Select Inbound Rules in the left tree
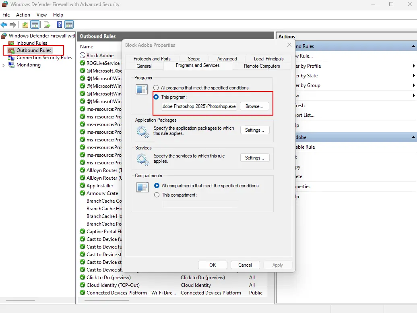This screenshot has height=313, width=417. coord(28,43)
